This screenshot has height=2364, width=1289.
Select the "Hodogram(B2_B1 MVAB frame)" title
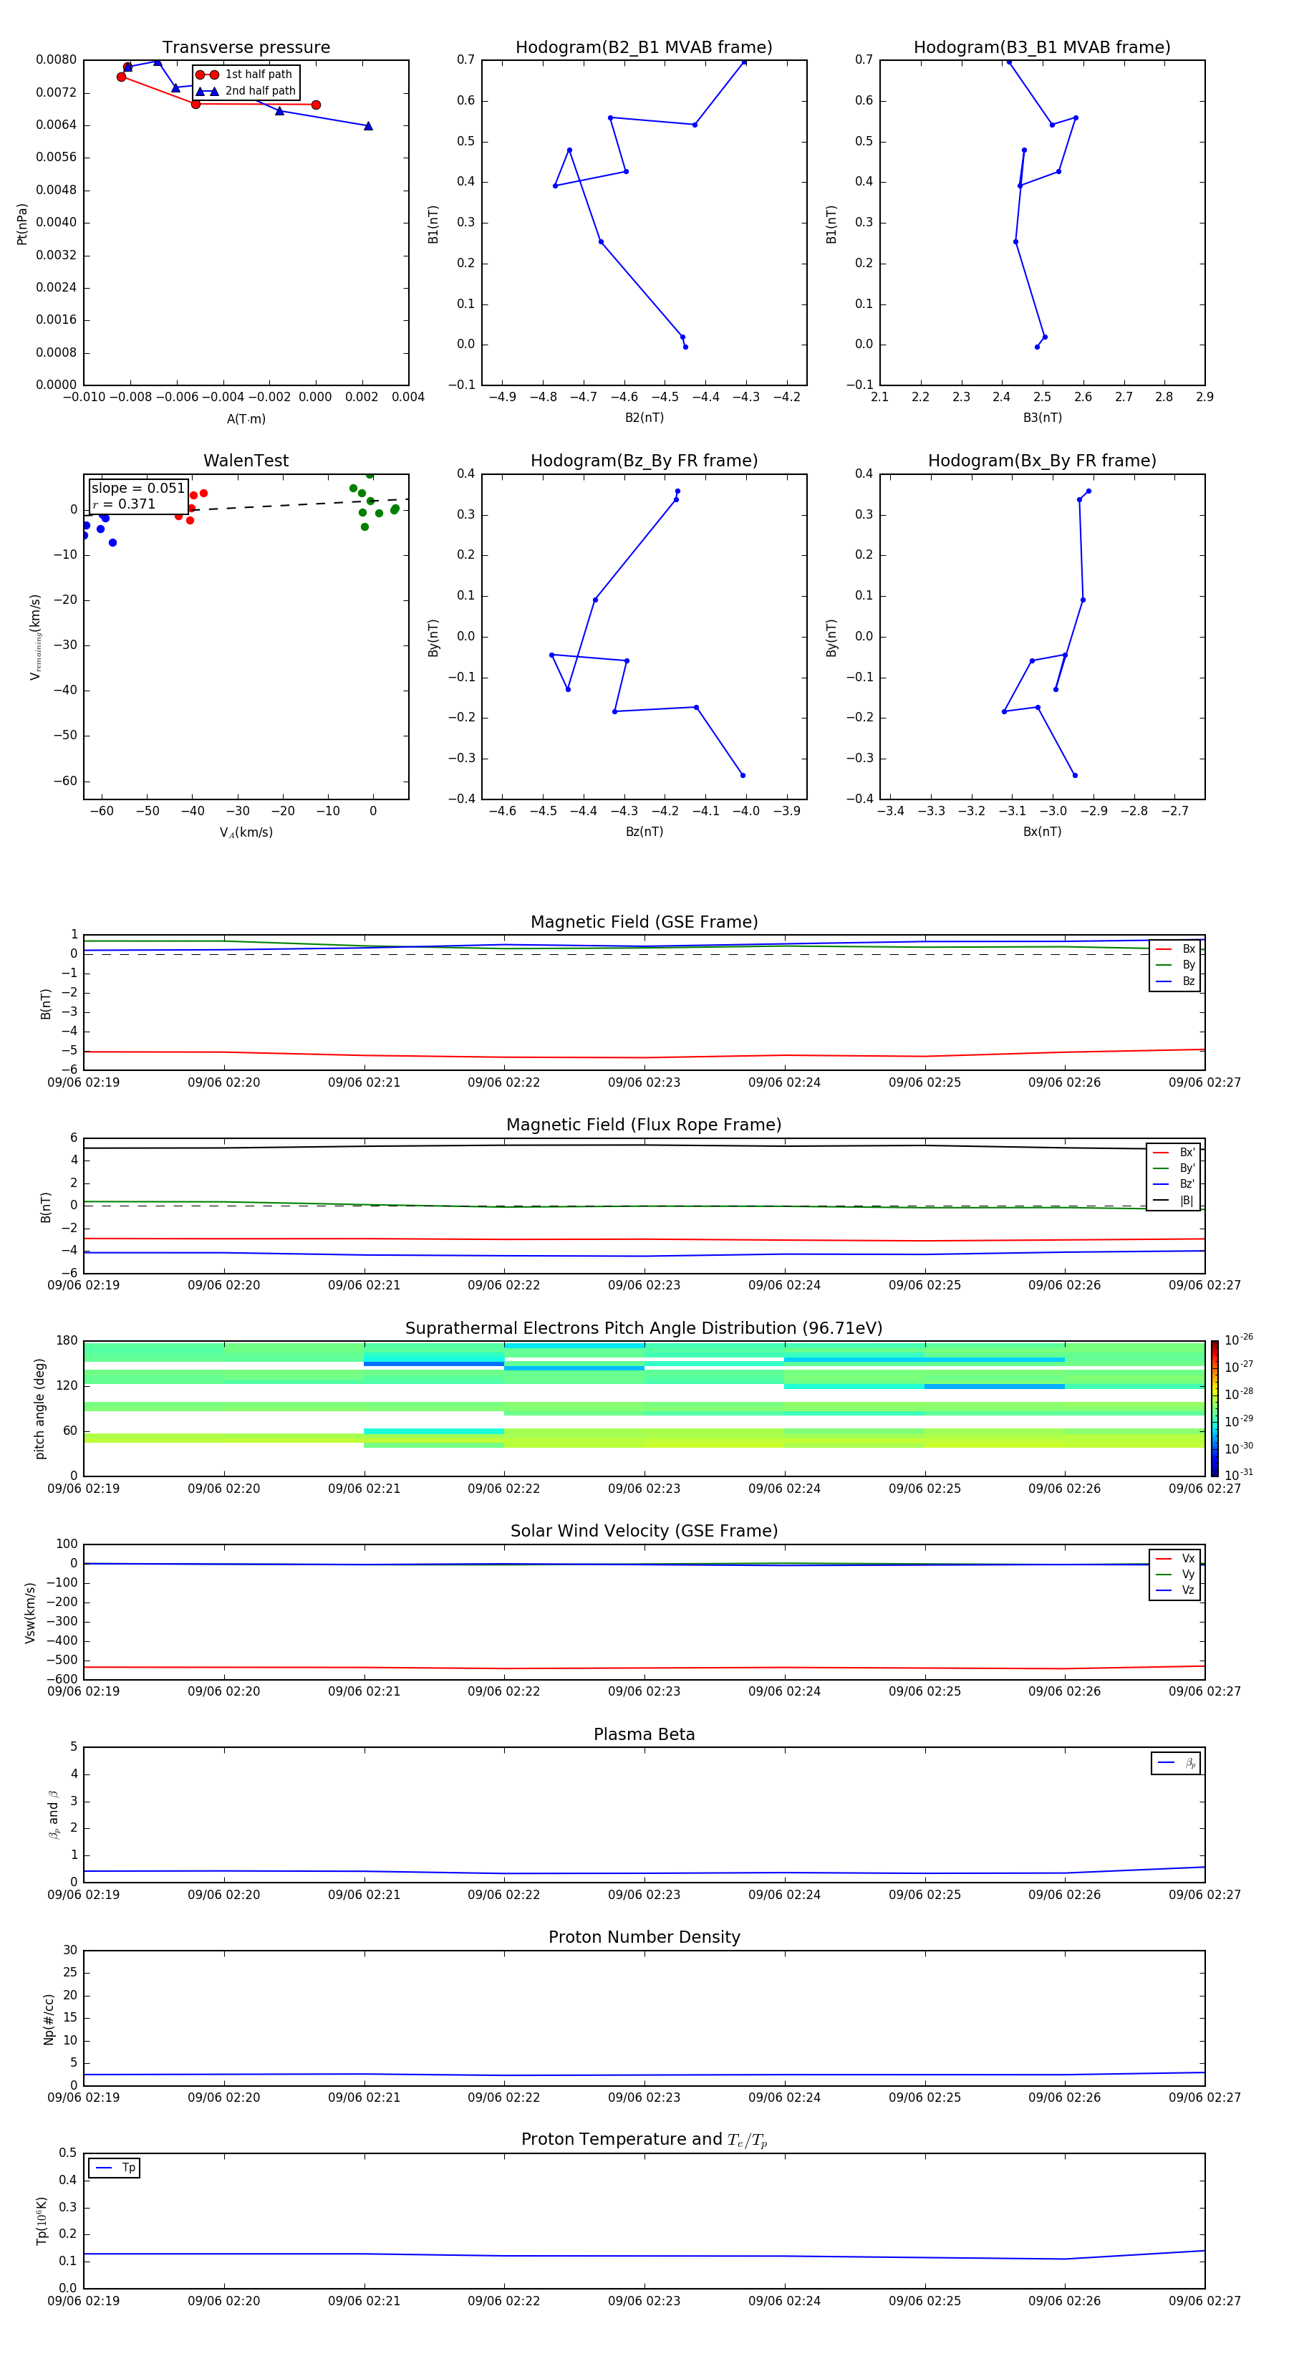click(644, 48)
